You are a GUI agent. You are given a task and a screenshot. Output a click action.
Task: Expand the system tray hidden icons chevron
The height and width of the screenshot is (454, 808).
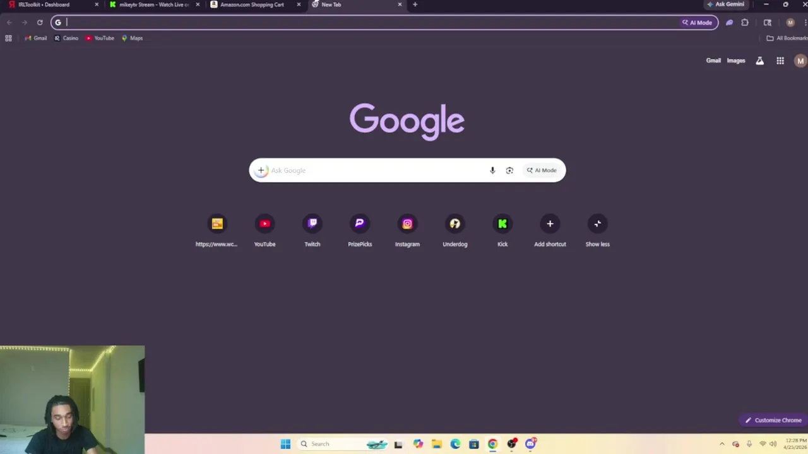(722, 444)
